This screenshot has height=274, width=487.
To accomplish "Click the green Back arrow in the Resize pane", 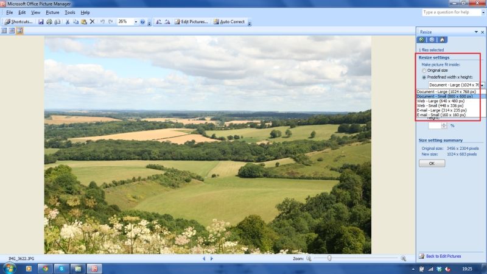I will click(421, 40).
